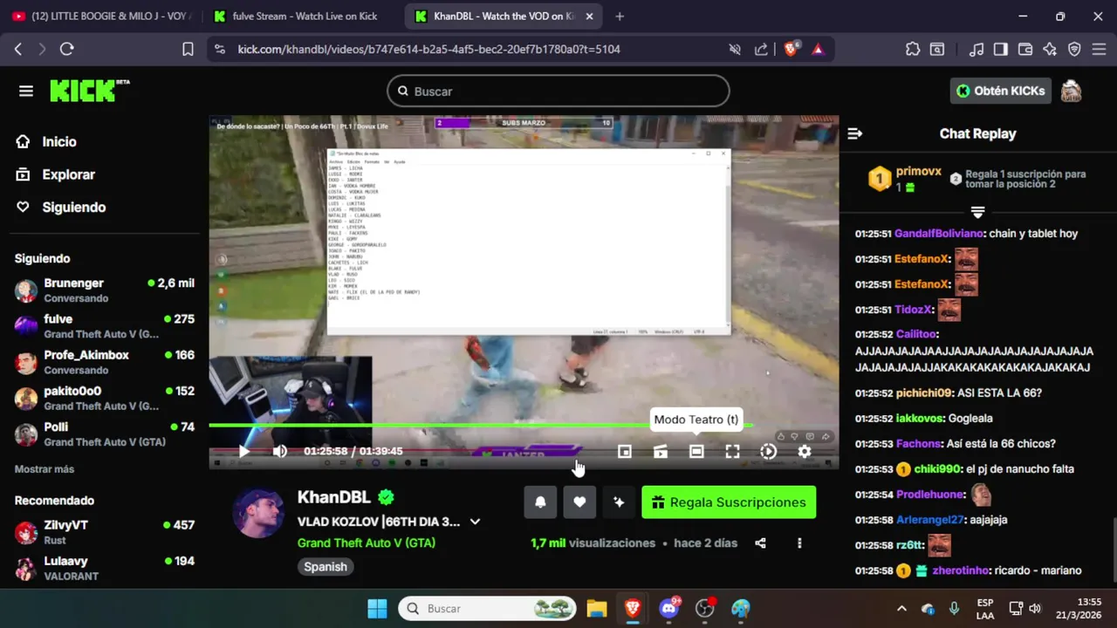Open playback speed control icon
1117x628 pixels.
(768, 451)
